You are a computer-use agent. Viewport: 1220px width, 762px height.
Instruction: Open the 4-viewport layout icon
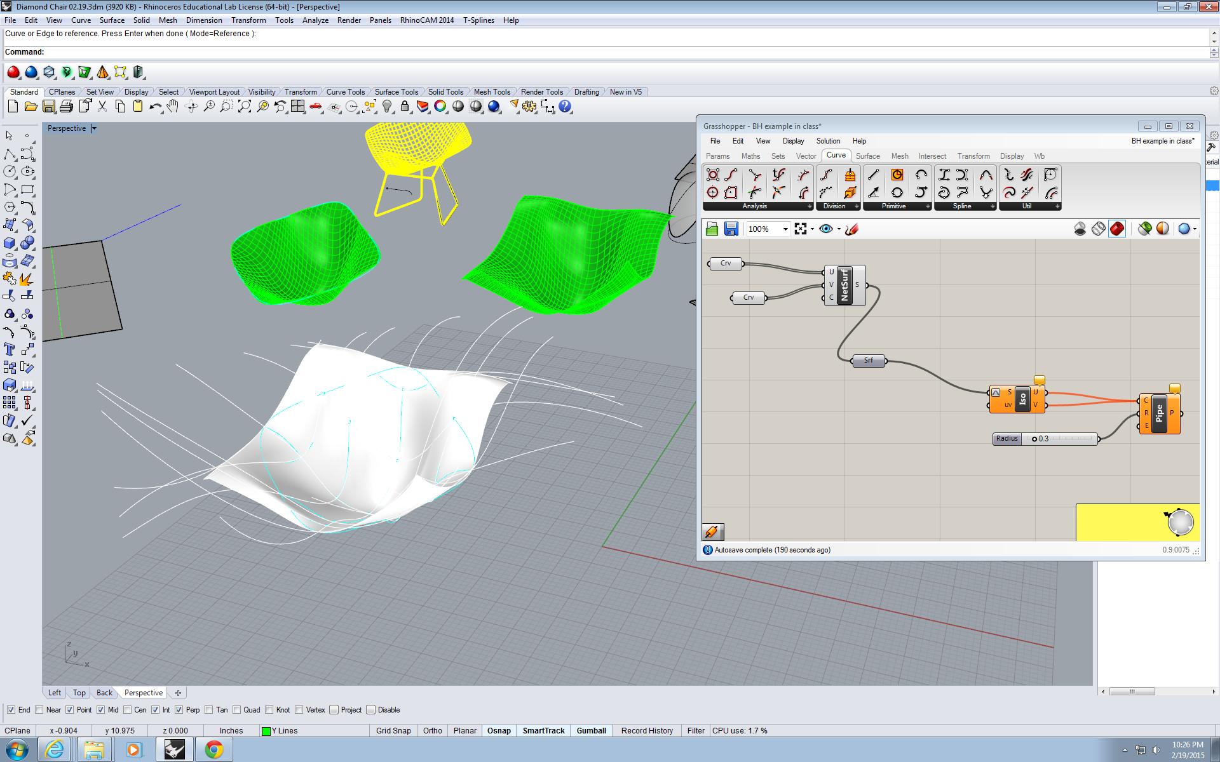click(298, 107)
